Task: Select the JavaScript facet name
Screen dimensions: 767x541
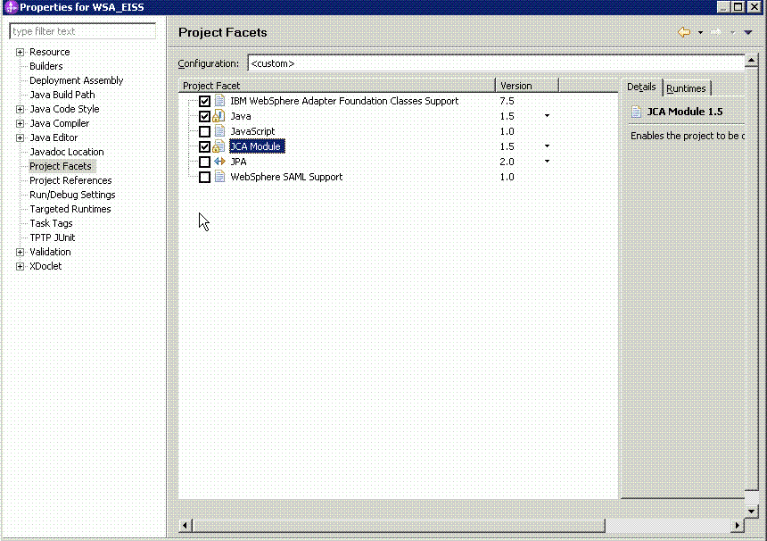Action: [252, 131]
